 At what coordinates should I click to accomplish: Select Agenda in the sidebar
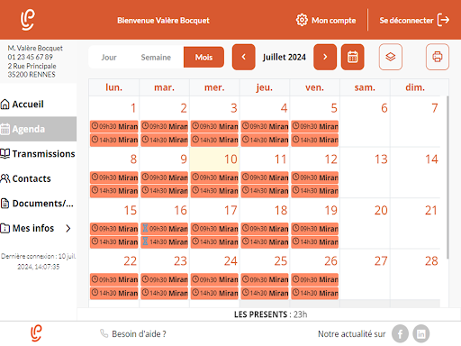click(x=38, y=129)
